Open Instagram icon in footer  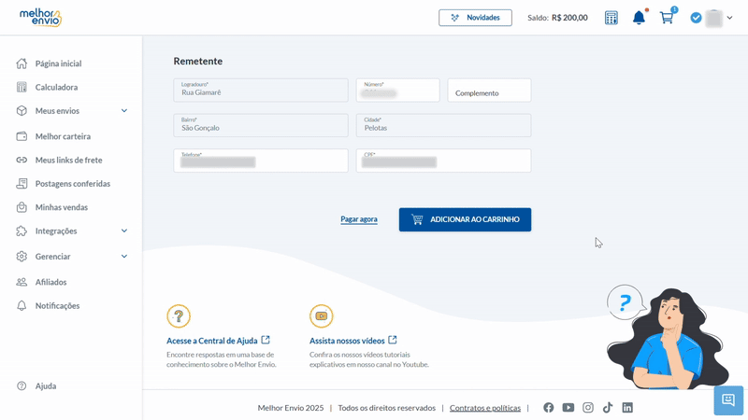tap(588, 408)
